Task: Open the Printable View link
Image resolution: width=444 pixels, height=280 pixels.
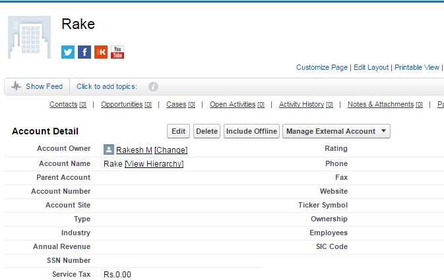Action: click(417, 67)
